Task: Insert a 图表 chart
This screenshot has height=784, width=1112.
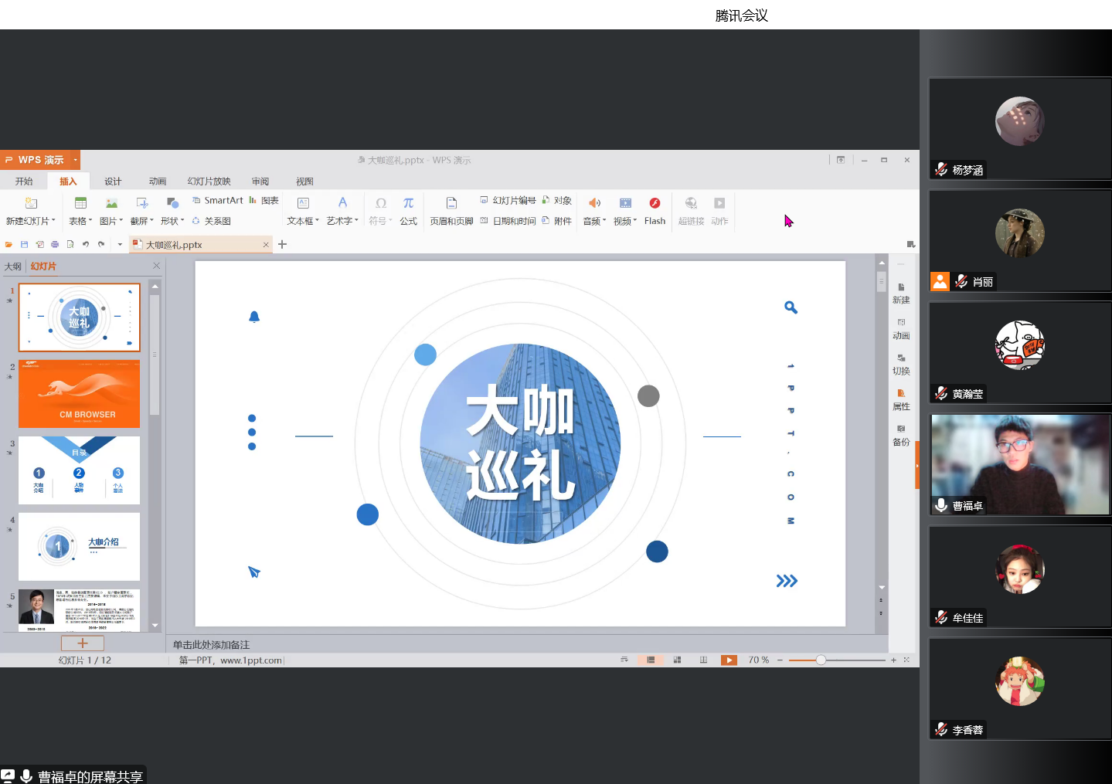Action: tap(264, 201)
